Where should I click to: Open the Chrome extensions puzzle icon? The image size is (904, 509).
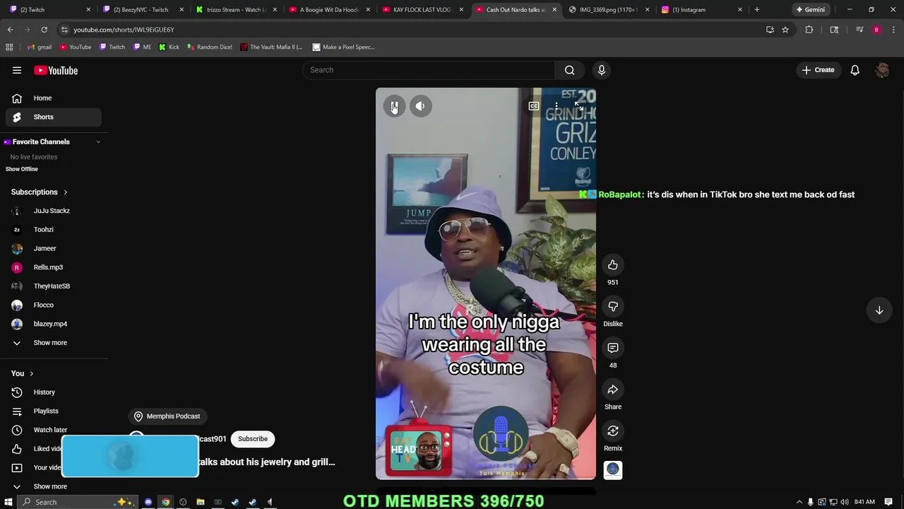(809, 30)
